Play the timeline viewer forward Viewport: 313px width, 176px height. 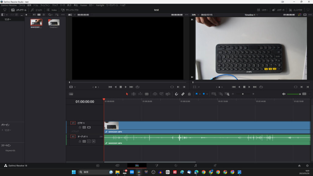tap(249, 87)
